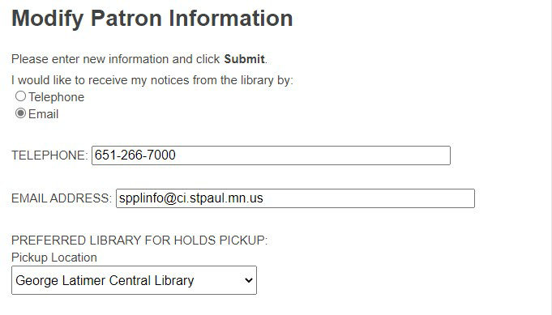
Task: Click the Telephone option label text
Action: click(56, 97)
